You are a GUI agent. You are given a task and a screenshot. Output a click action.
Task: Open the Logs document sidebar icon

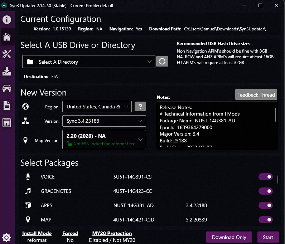click(x=7, y=106)
